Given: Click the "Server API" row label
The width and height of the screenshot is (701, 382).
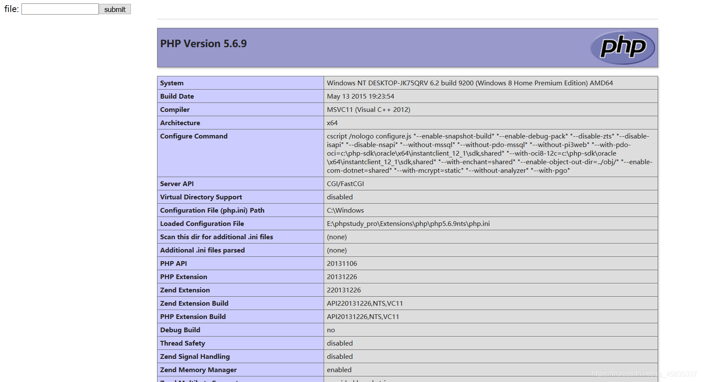Looking at the screenshot, I should [177, 184].
